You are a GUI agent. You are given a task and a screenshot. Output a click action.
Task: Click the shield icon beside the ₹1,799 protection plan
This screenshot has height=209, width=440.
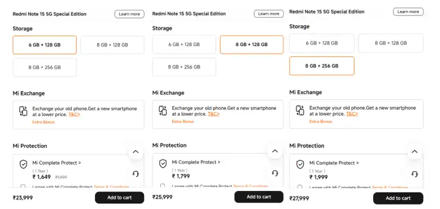[163, 163]
